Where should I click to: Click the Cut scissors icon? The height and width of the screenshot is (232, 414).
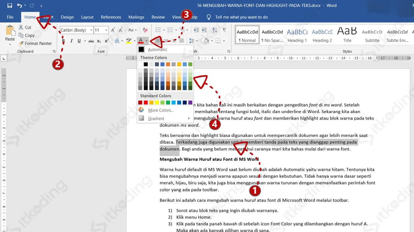(x=21, y=27)
